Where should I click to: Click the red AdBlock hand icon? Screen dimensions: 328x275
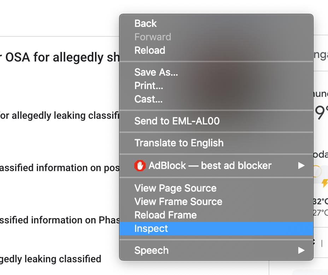[x=140, y=165]
